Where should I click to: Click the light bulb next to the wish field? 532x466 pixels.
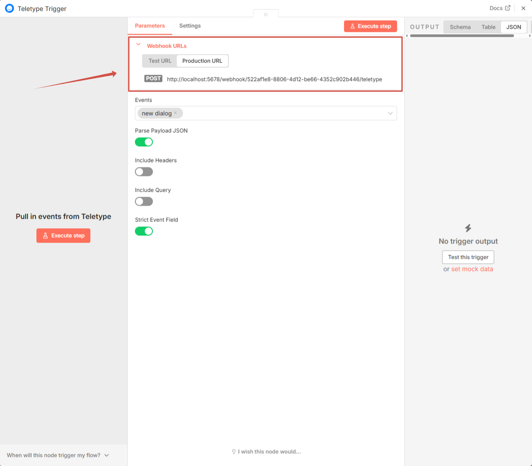(234, 452)
